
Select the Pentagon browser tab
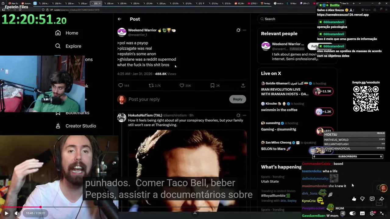[x=266, y=3]
